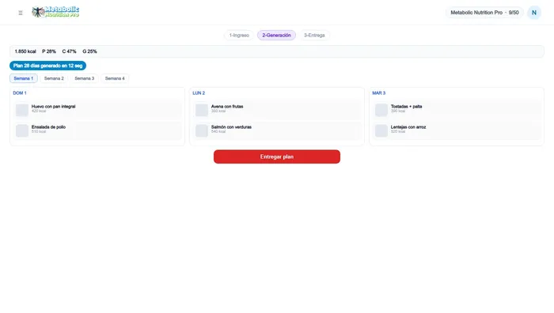Open the Semana 4 tab
The image size is (554, 313).
click(115, 78)
